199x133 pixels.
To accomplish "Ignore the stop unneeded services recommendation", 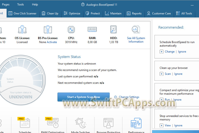I will pyautogui.click(x=178, y=125).
